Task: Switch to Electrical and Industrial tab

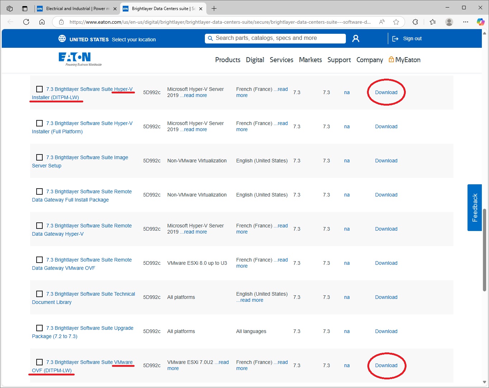Action: (x=77, y=8)
